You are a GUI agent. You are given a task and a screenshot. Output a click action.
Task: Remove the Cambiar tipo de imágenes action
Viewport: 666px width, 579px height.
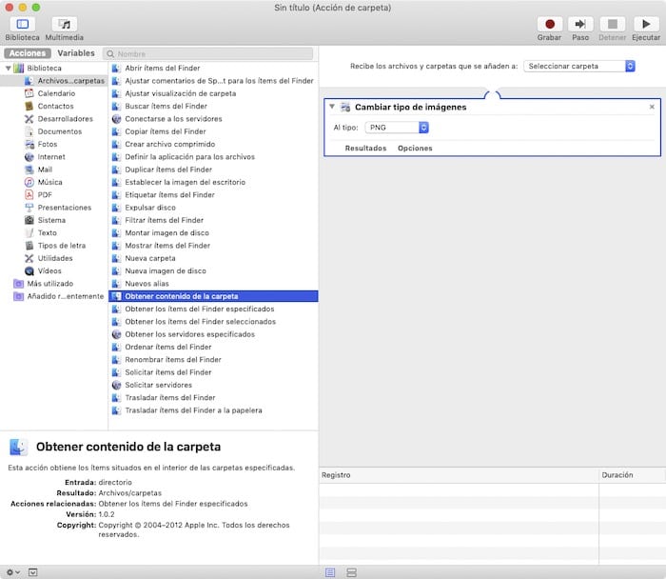coord(652,108)
